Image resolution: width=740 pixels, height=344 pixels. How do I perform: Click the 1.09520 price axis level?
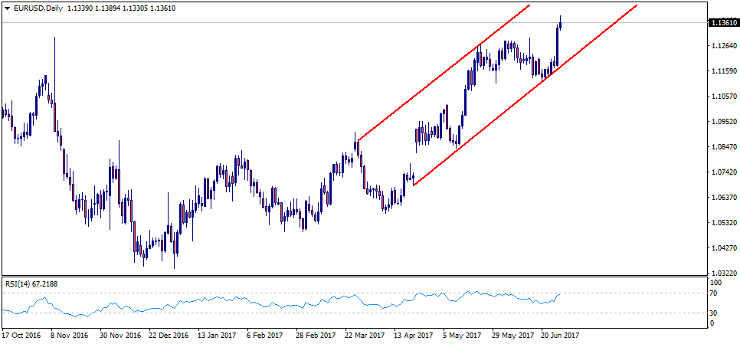click(724, 122)
